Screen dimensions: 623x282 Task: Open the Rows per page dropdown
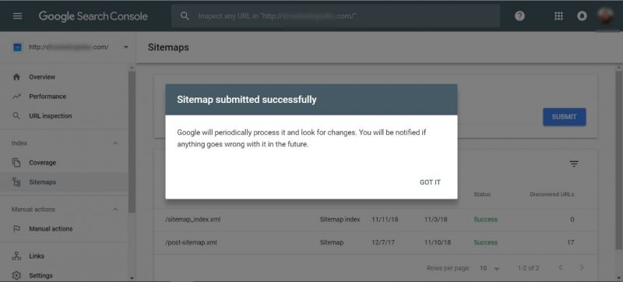[x=490, y=269]
